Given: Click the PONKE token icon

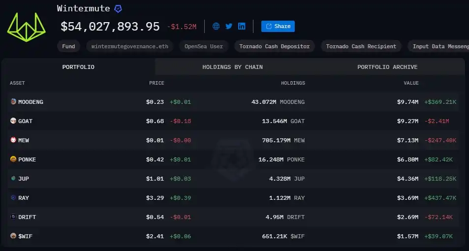Looking at the screenshot, I should [x=13, y=159].
